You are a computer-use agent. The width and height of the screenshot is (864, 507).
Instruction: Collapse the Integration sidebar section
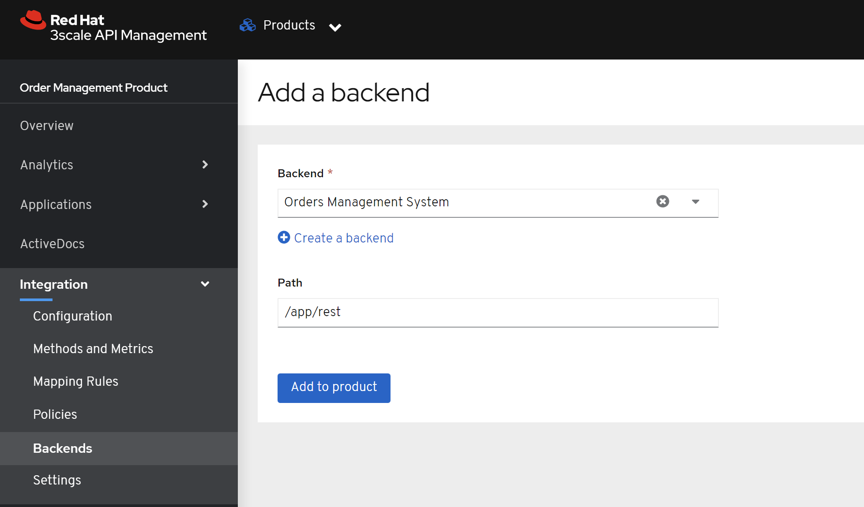[205, 284]
